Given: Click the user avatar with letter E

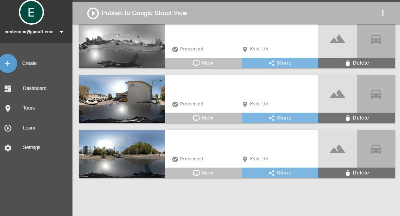Looking at the screenshot, I should coord(31,13).
